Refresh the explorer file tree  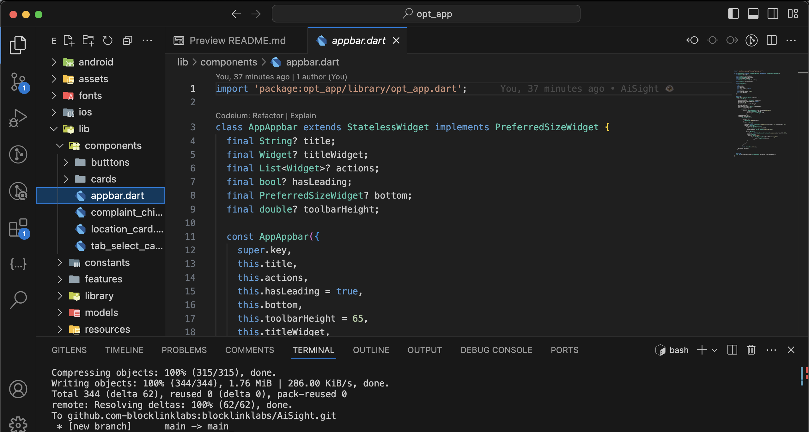coord(108,40)
